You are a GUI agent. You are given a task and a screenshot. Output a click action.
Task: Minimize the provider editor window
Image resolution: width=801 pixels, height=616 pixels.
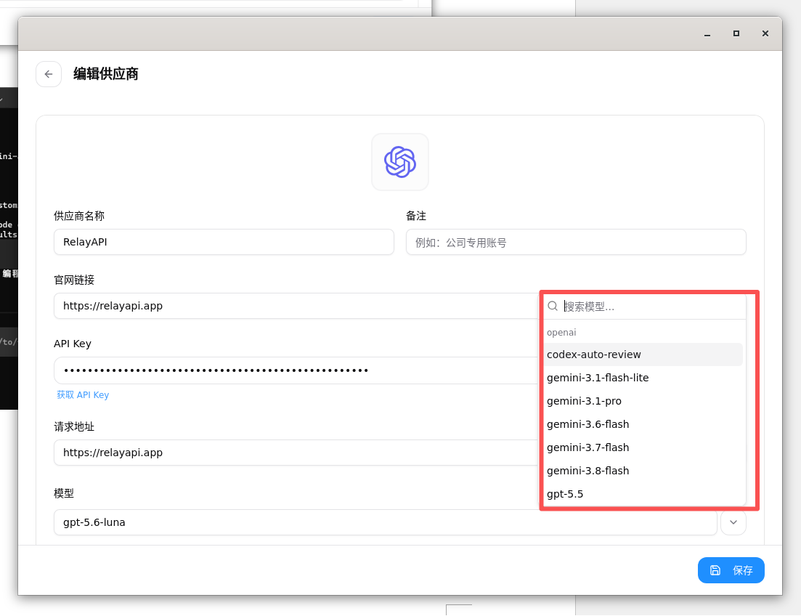pyautogui.click(x=707, y=33)
